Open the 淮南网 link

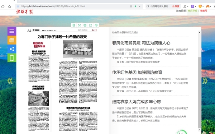(x=203, y=11)
